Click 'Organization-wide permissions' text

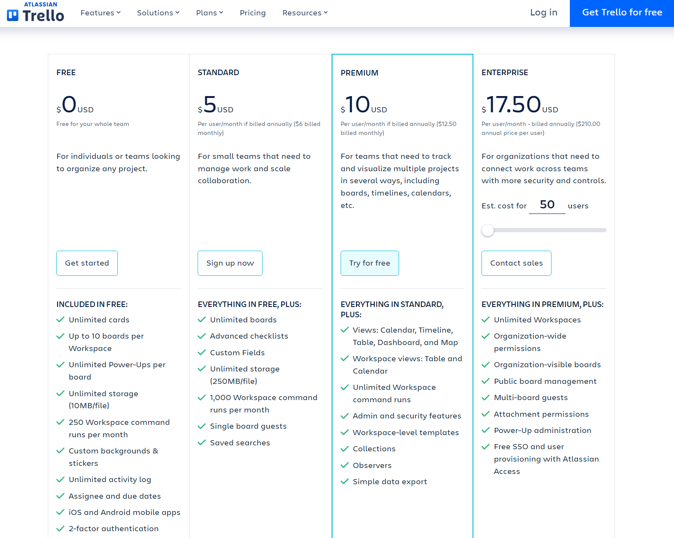(x=530, y=342)
